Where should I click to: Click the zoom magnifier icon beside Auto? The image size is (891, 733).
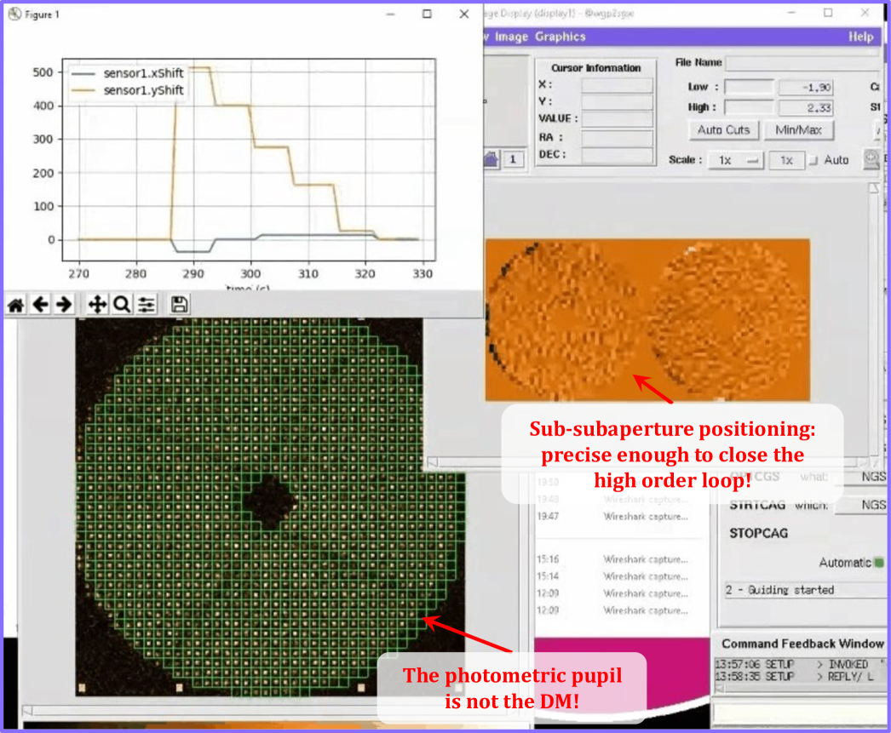[x=871, y=159]
